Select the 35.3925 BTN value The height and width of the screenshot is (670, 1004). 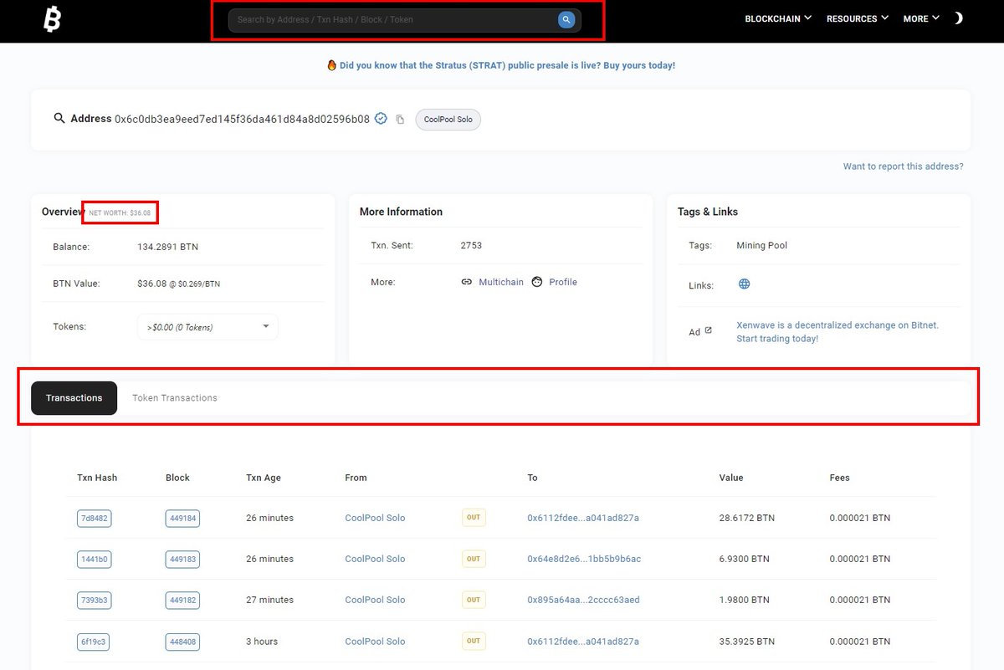tap(746, 642)
